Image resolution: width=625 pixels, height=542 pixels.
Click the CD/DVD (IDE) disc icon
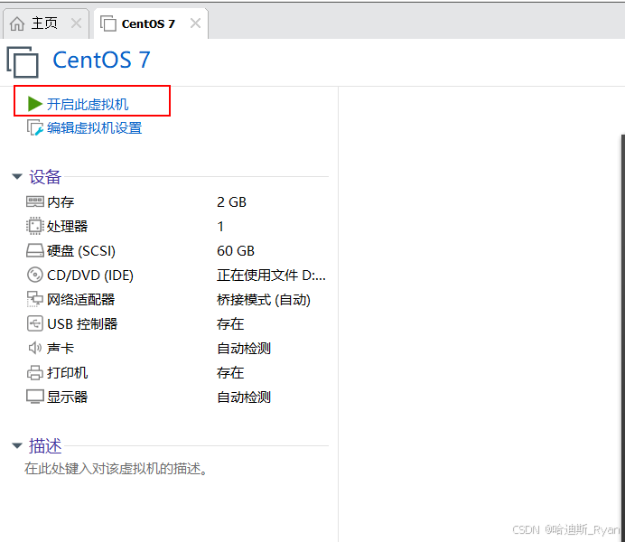click(35, 275)
